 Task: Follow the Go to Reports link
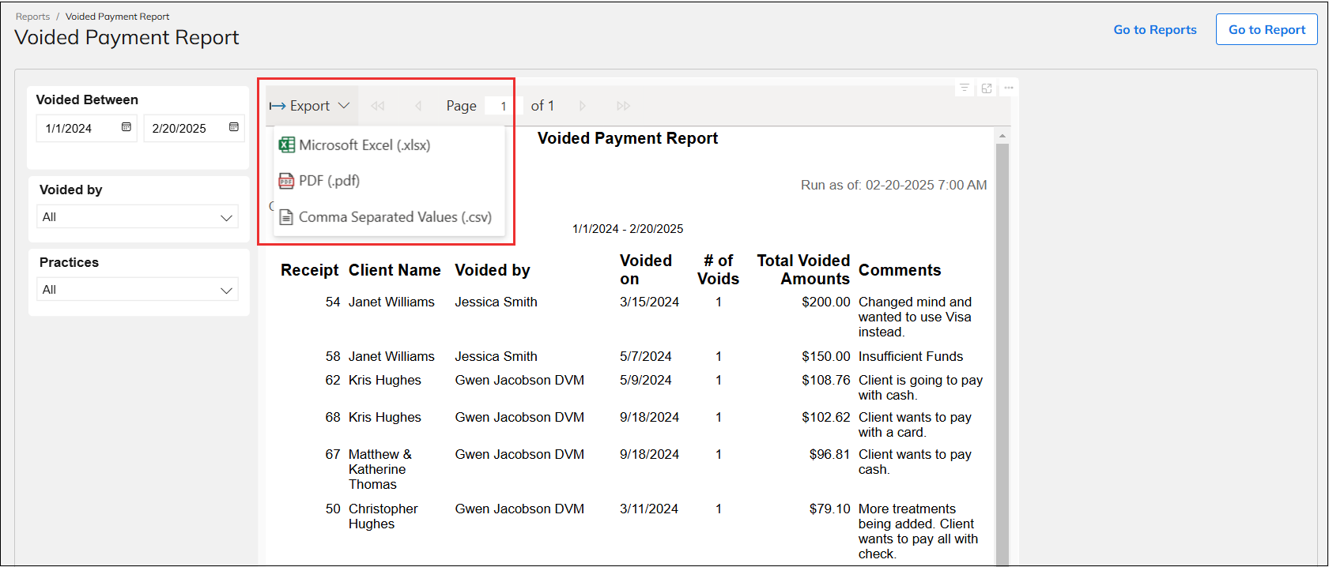[1155, 30]
